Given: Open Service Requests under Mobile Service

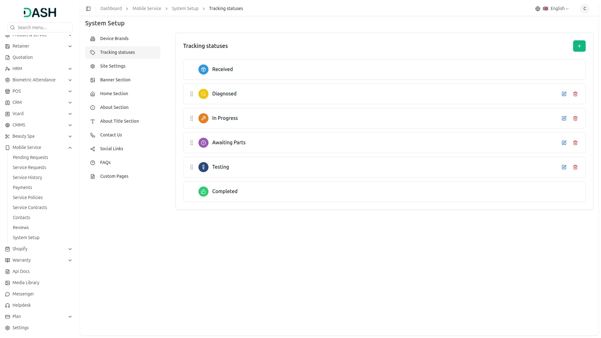Looking at the screenshot, I should (x=29, y=167).
